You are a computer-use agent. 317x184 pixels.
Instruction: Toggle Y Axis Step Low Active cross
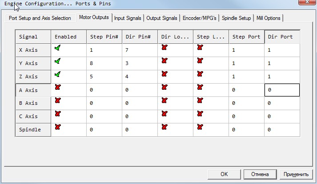click(200, 61)
